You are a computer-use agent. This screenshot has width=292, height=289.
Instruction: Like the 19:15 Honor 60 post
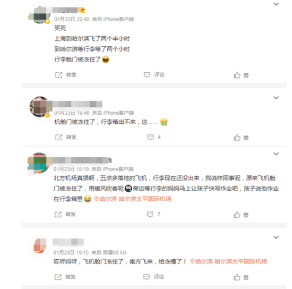pyautogui.click(x=237, y=277)
